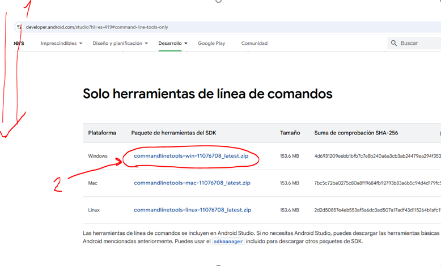Click the site info icon in address bar

click(19, 27)
